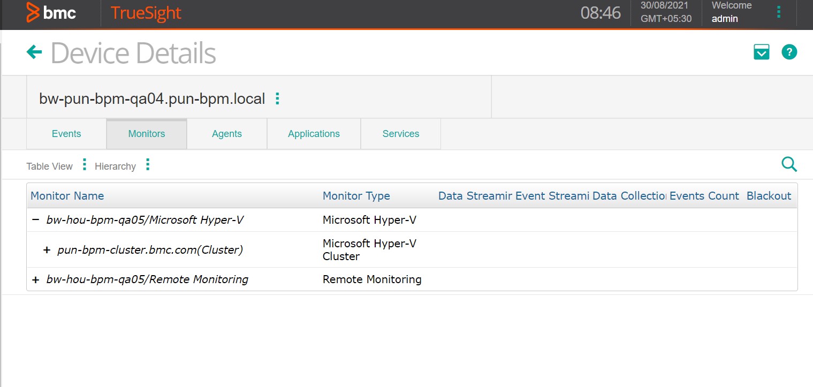The height and width of the screenshot is (387, 813).
Task: Click the teal dropdown box icon near help
Action: (x=761, y=52)
